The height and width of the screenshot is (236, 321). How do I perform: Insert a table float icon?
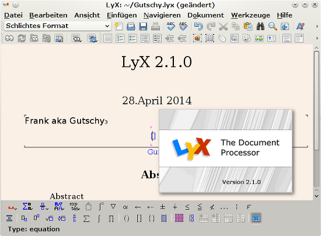pos(210,38)
